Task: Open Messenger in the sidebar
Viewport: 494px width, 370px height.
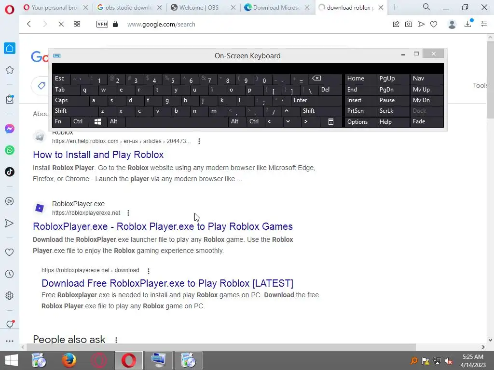Action: click(x=10, y=129)
